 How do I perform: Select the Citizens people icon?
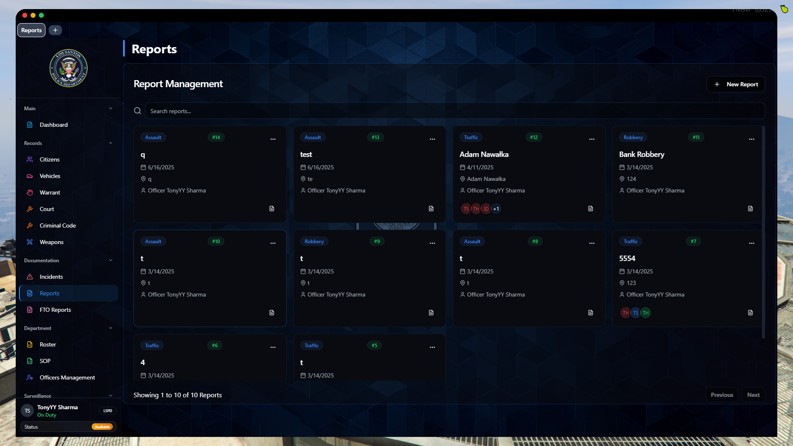pos(29,159)
